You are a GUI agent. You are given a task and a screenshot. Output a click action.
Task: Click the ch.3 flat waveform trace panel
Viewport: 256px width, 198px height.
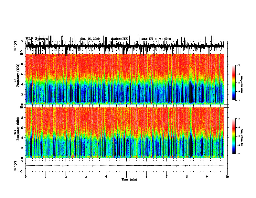(x=126, y=166)
